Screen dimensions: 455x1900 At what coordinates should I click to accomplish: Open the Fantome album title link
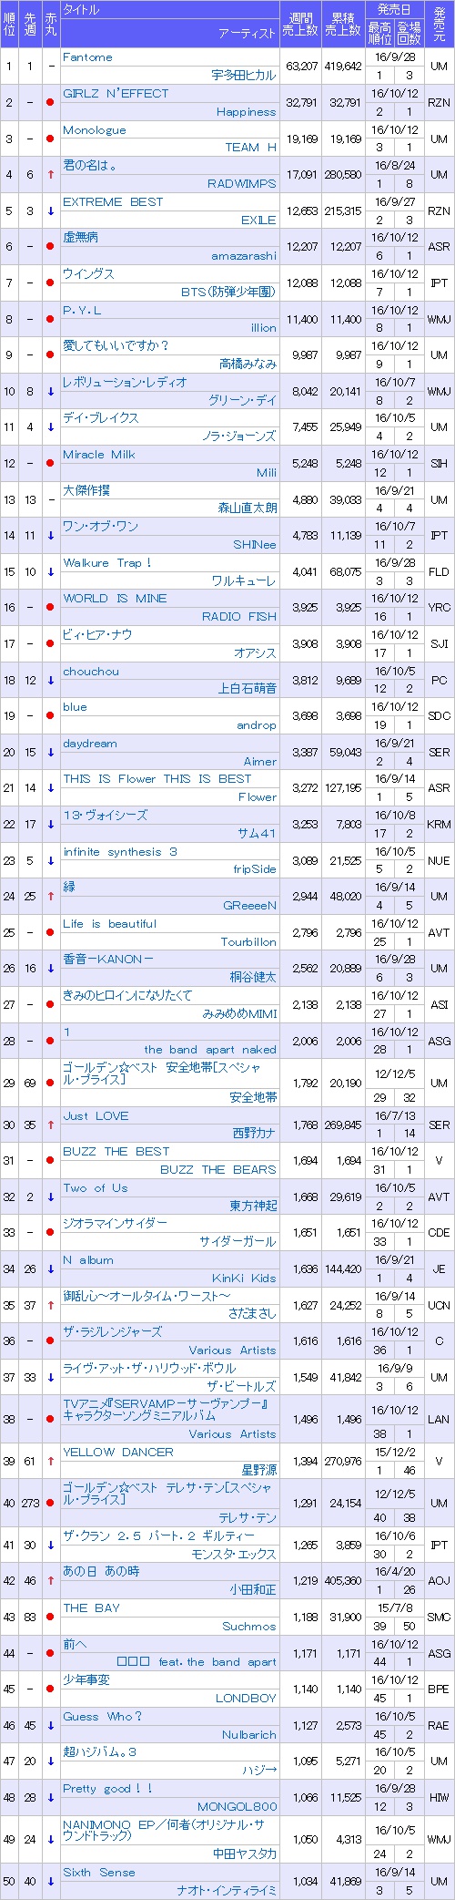(x=88, y=57)
